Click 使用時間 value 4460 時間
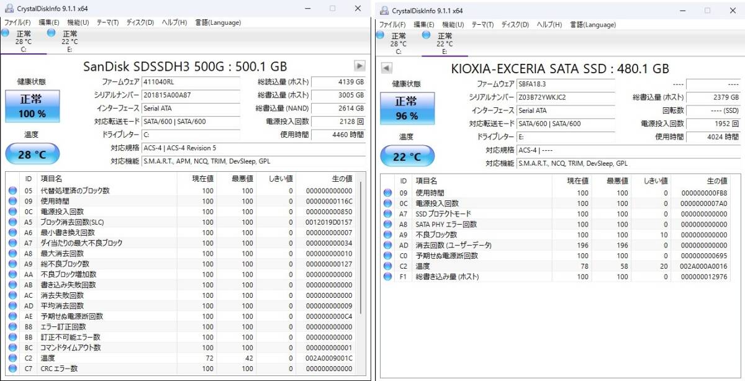745x381 pixels. (x=338, y=135)
